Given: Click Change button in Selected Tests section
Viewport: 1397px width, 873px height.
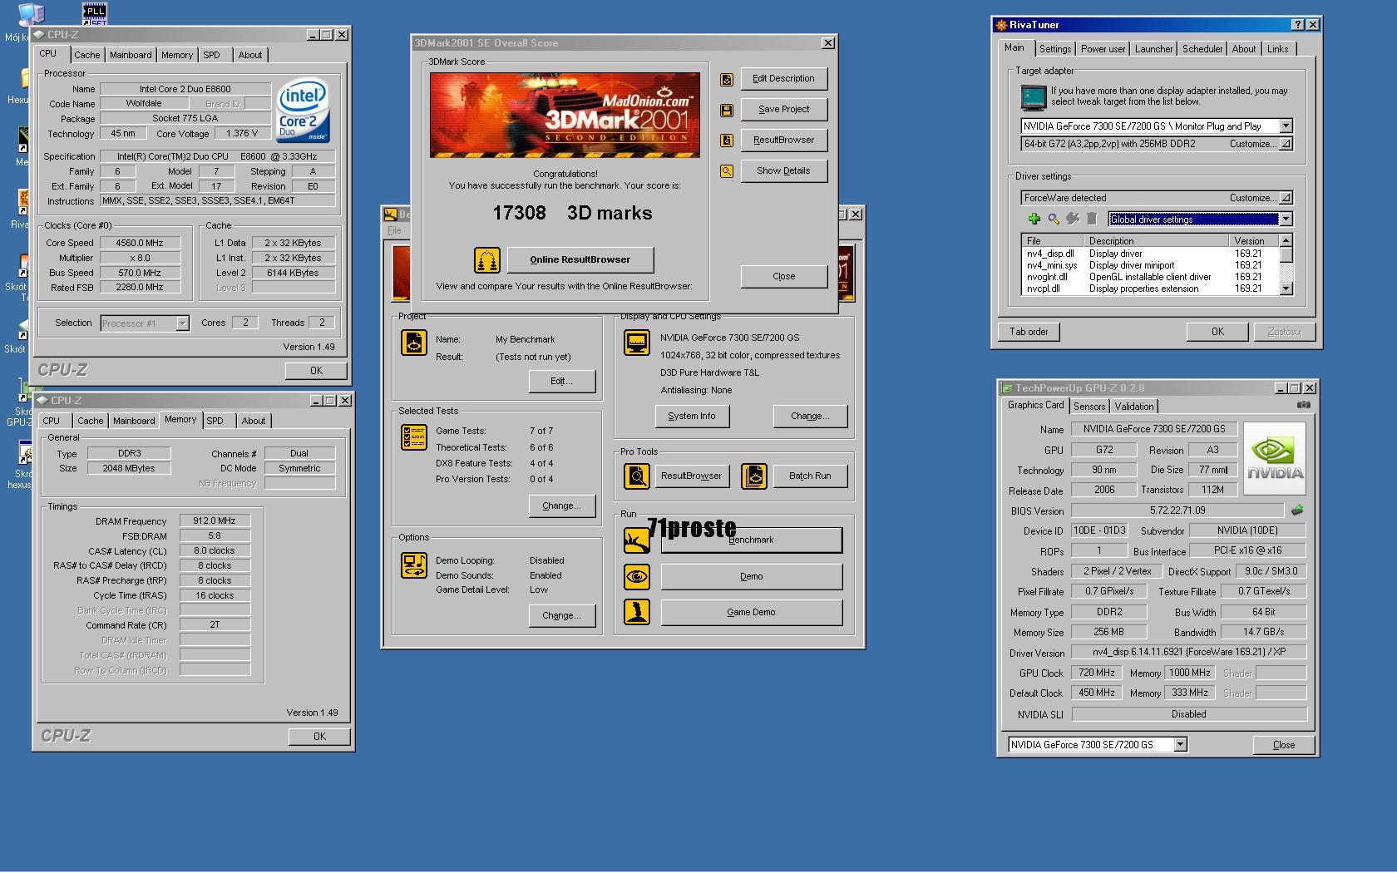Looking at the screenshot, I should point(562,506).
